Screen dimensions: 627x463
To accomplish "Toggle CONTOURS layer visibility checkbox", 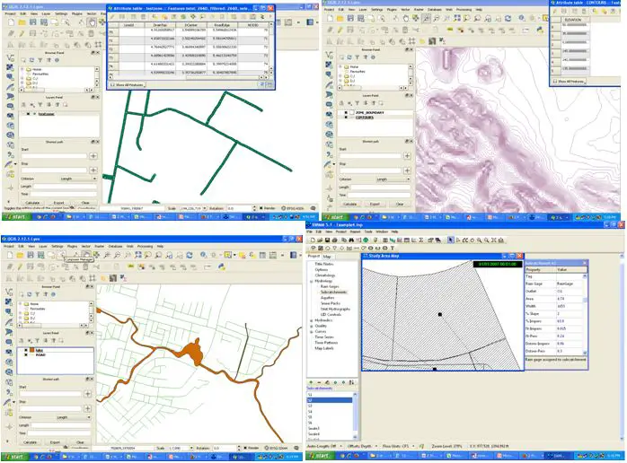I will [346, 118].
